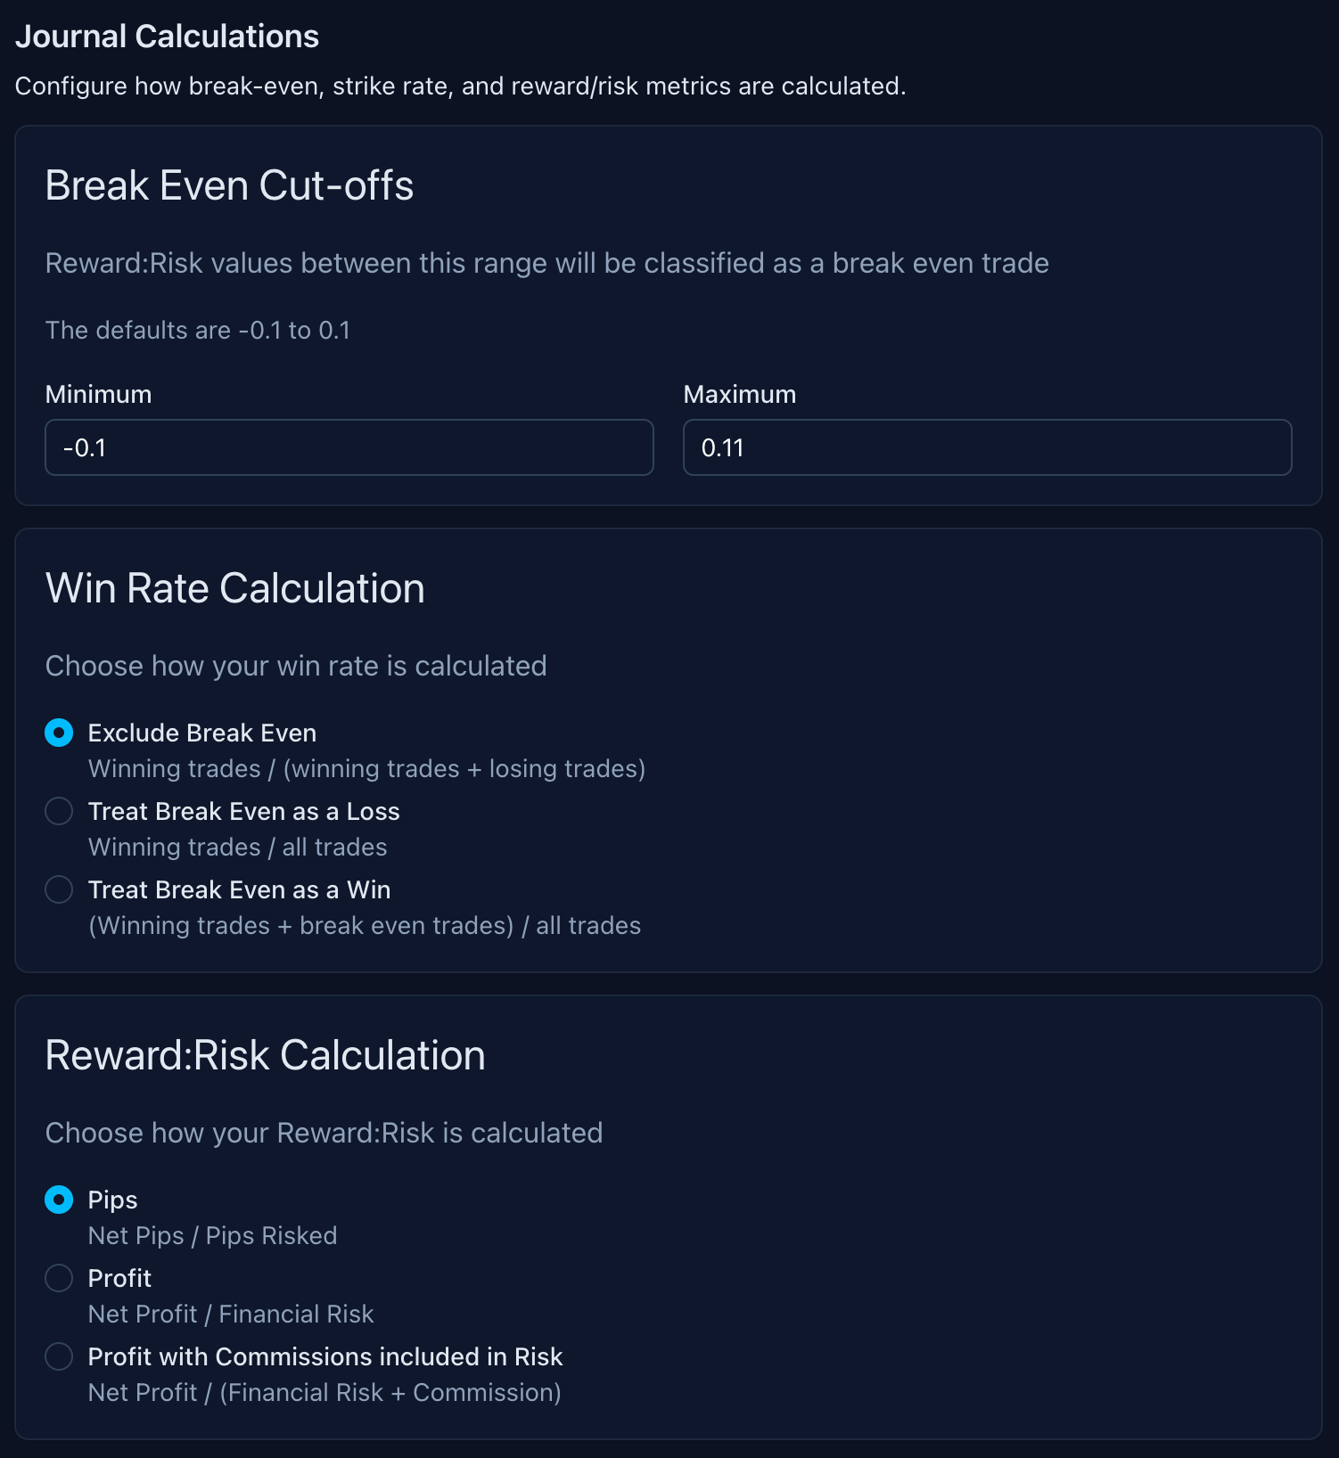The width and height of the screenshot is (1339, 1458).
Task: Click the Minimum cut-off input field
Action: point(349,447)
